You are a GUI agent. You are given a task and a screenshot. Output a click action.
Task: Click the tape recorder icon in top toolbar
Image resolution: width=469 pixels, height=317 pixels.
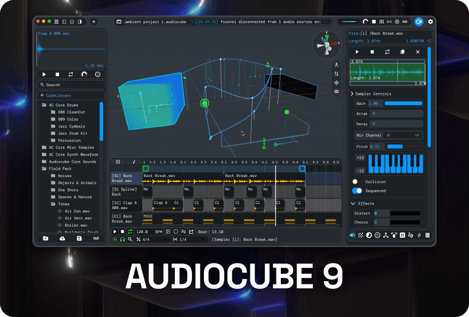tap(404, 22)
